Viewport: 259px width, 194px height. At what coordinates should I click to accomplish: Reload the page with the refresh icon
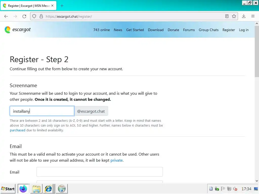click(24, 16)
